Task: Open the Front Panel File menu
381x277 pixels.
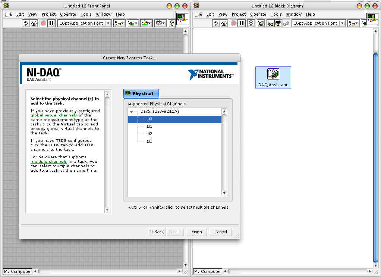Action: [9, 14]
